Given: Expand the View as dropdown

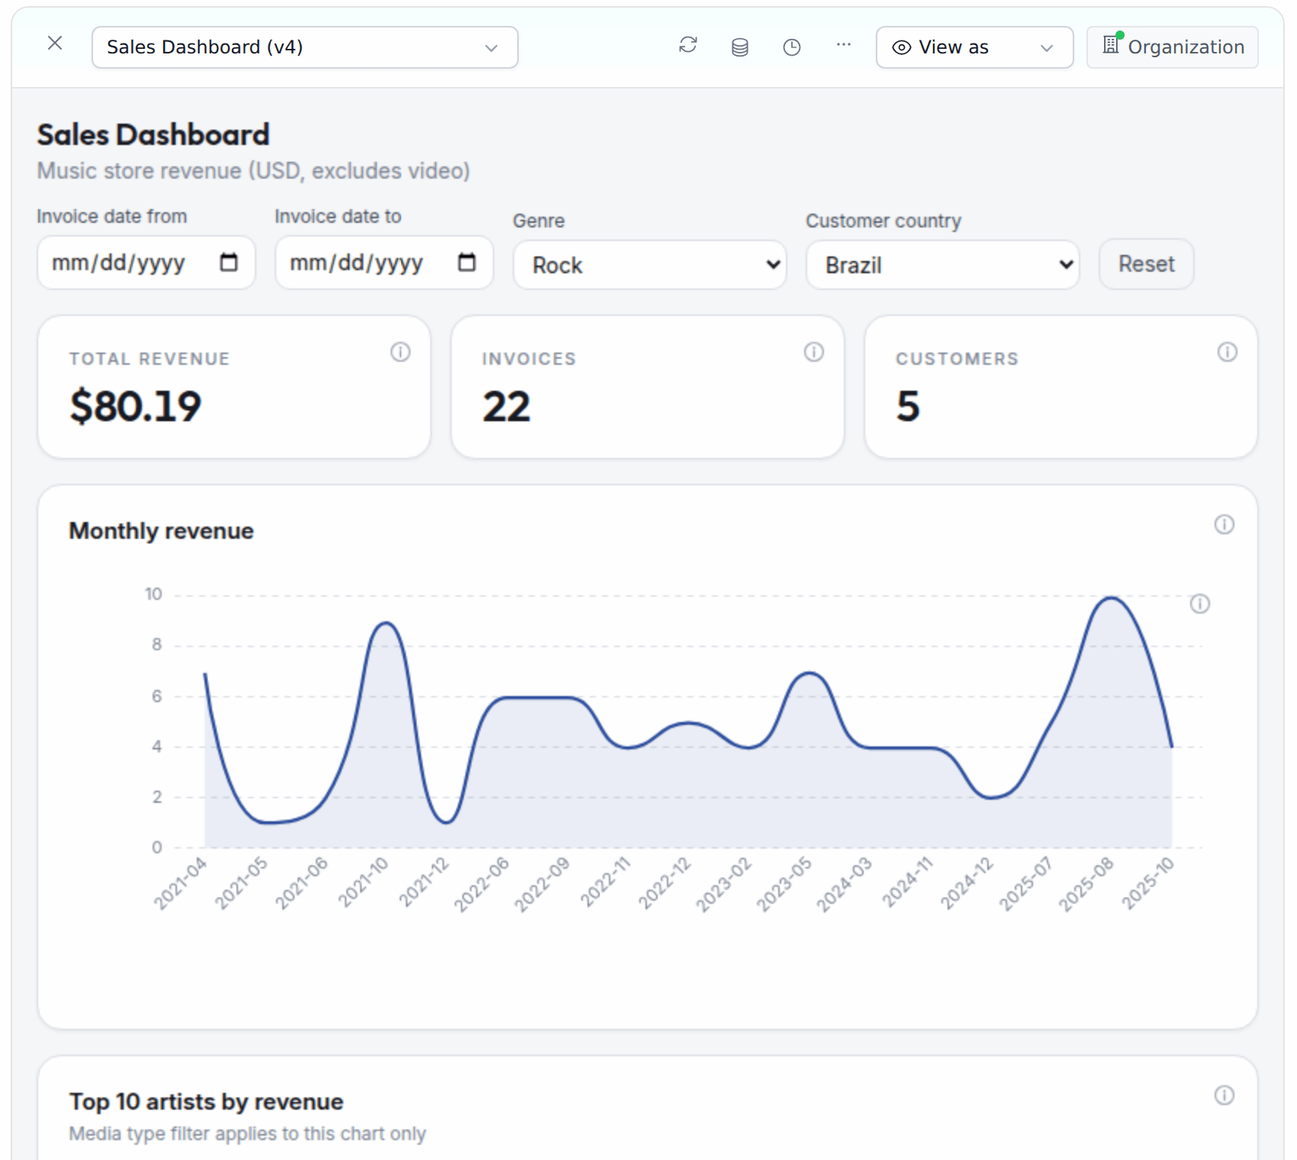Looking at the screenshot, I should [x=974, y=47].
